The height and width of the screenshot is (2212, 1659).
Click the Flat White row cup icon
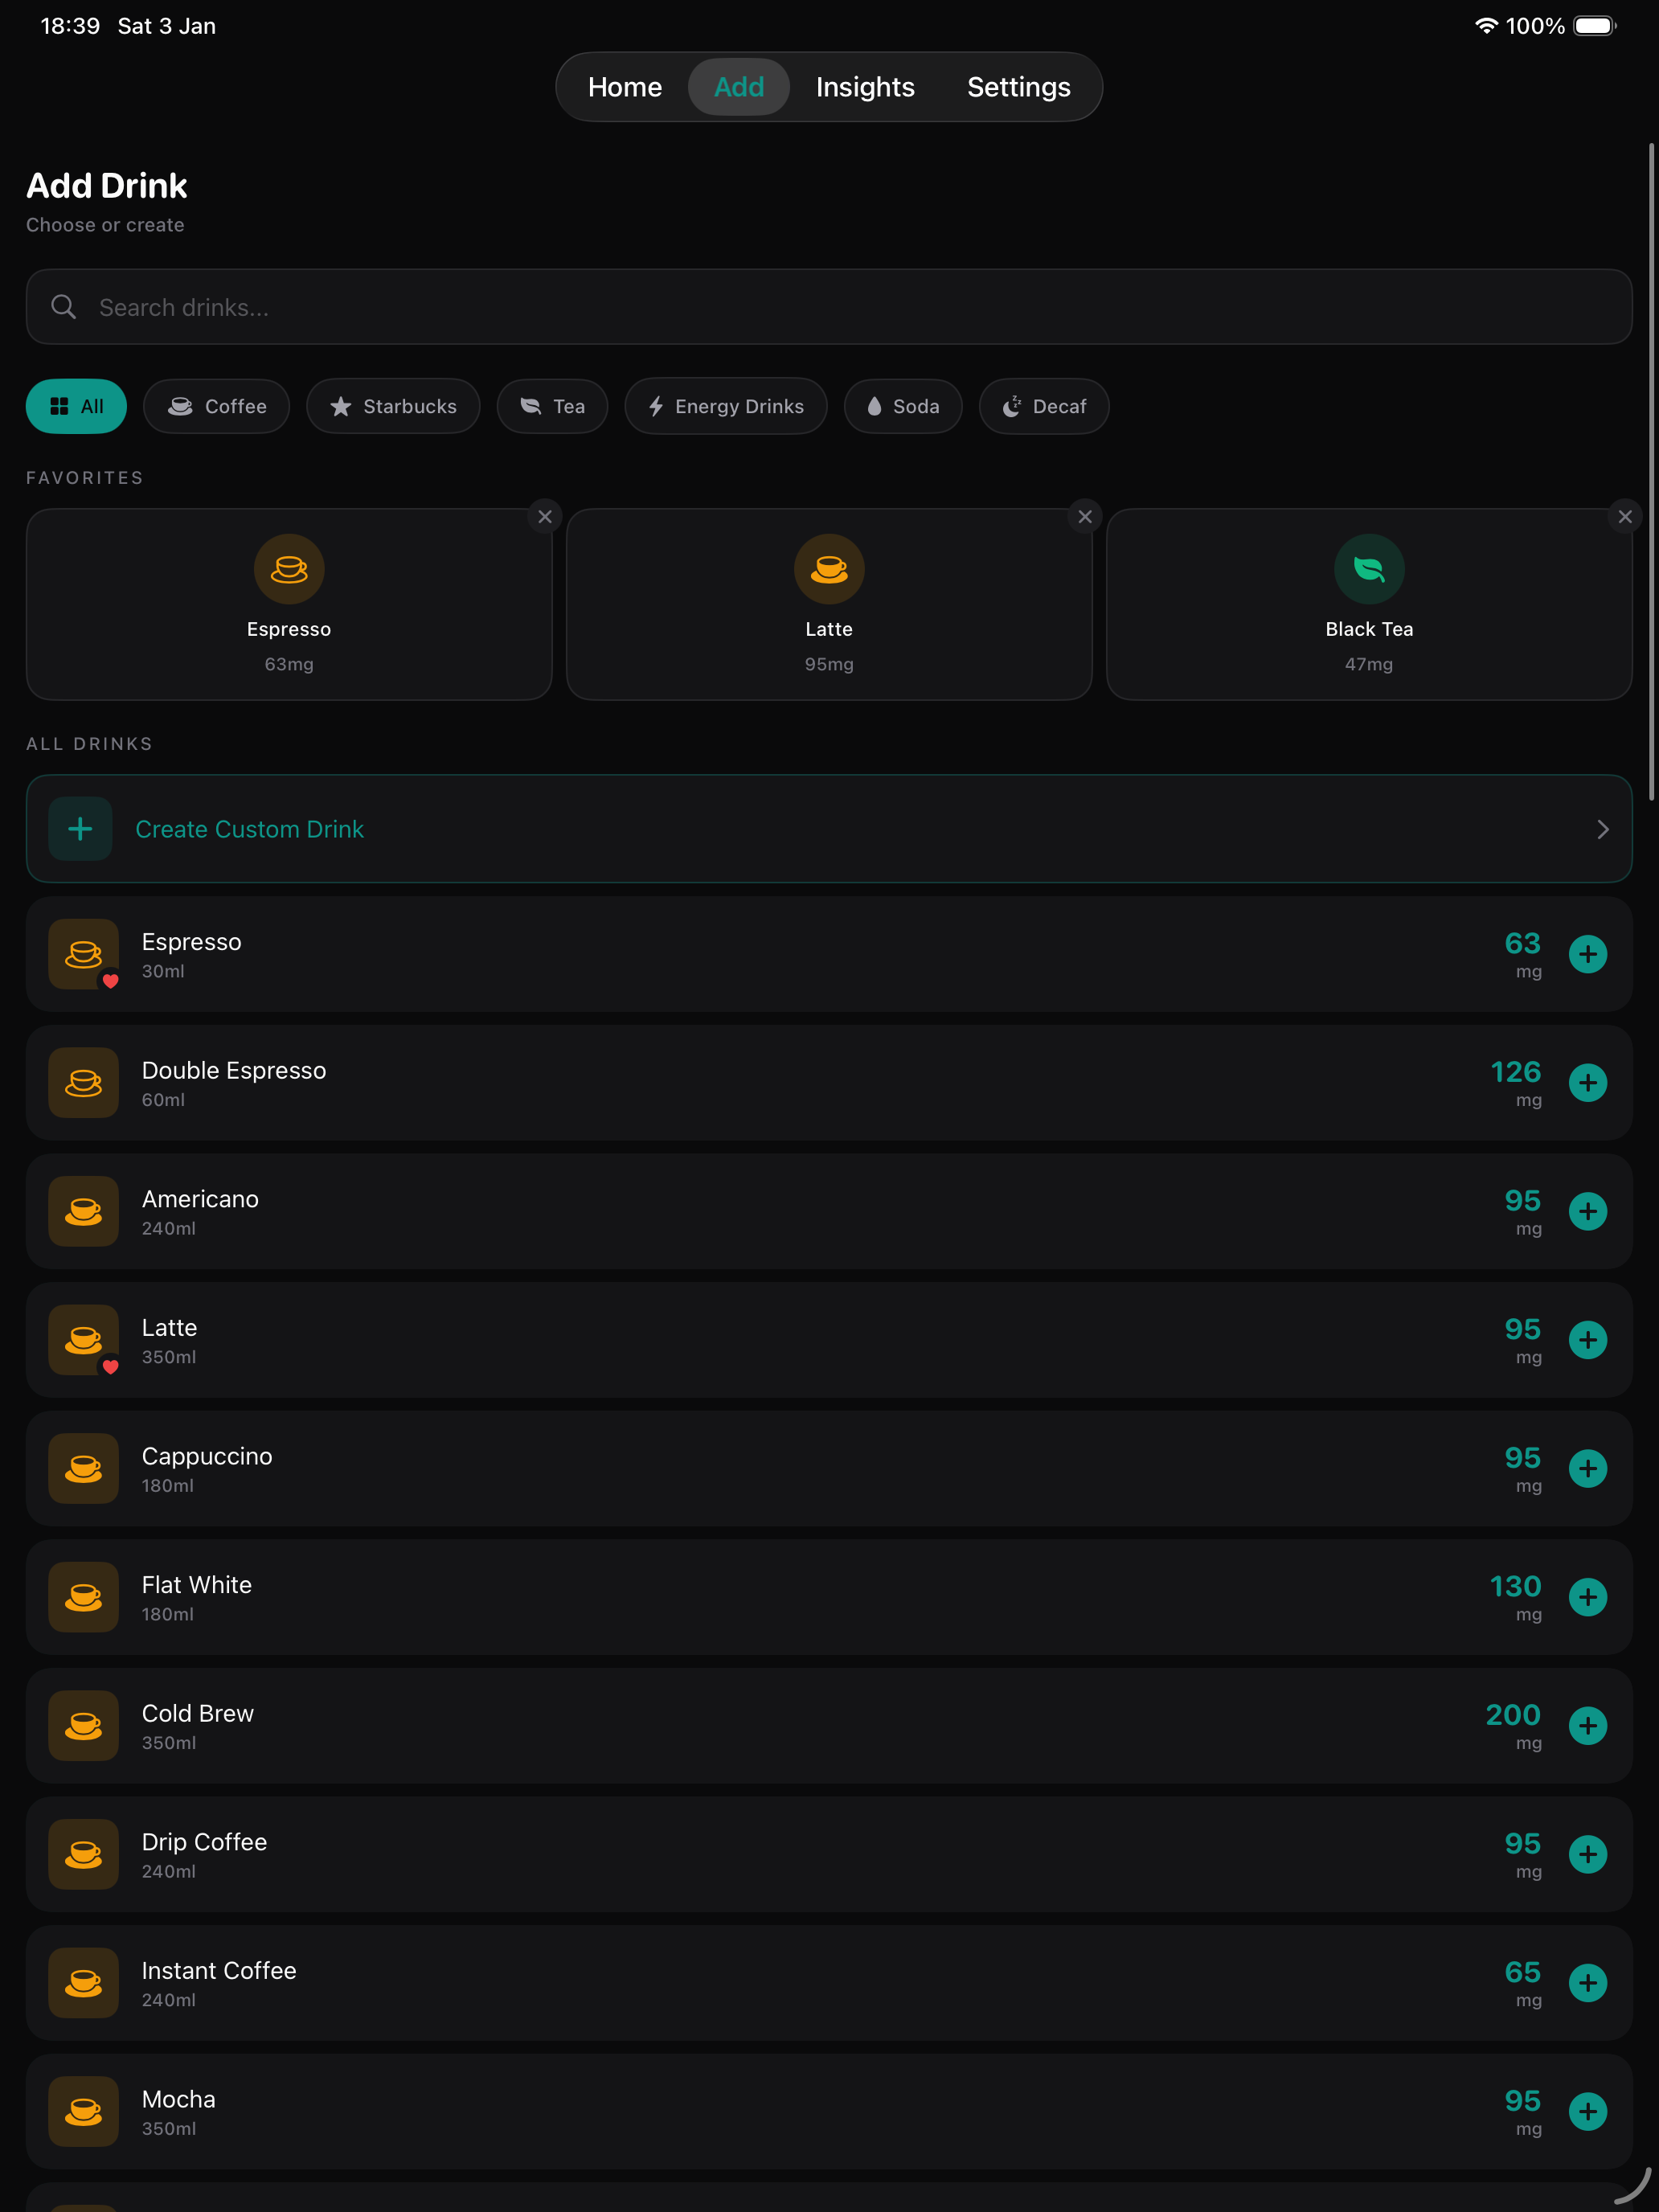click(x=84, y=1597)
